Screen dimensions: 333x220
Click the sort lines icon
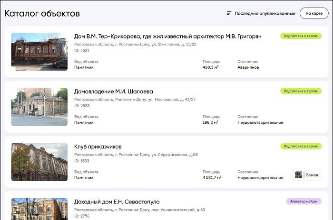tap(229, 13)
